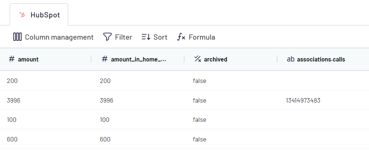Select the associations.calls column header

coord(323,59)
